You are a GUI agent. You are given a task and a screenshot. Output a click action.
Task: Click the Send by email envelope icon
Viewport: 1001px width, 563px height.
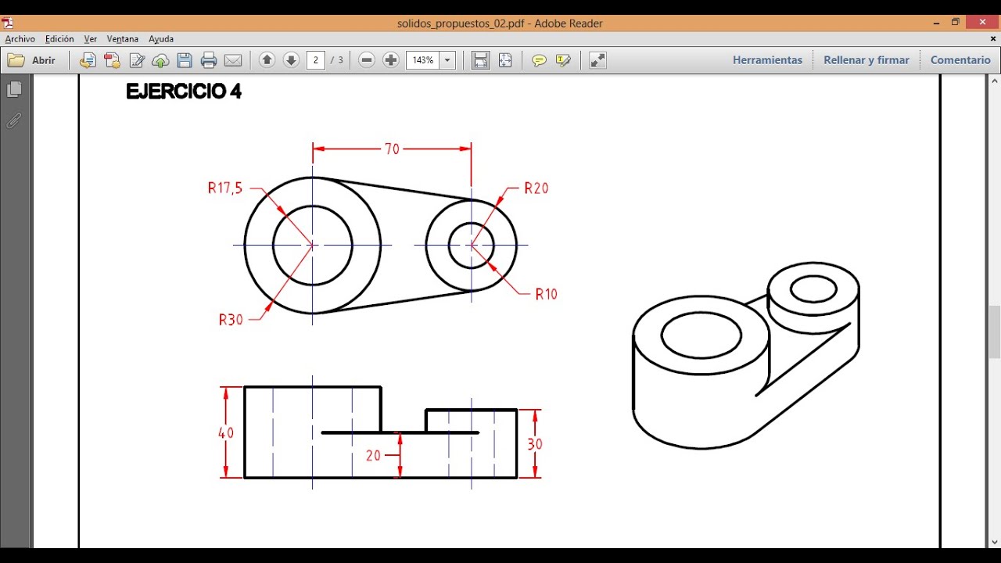coord(233,60)
